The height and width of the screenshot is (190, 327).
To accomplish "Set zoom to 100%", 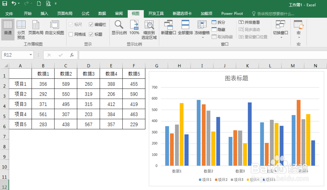I will [x=134, y=28].
